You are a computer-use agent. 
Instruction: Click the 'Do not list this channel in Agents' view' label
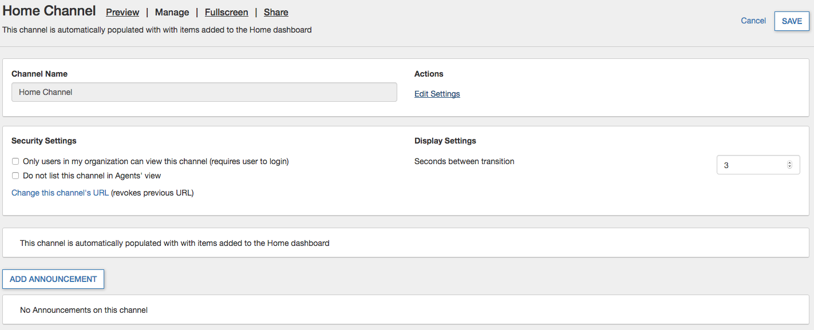click(92, 176)
